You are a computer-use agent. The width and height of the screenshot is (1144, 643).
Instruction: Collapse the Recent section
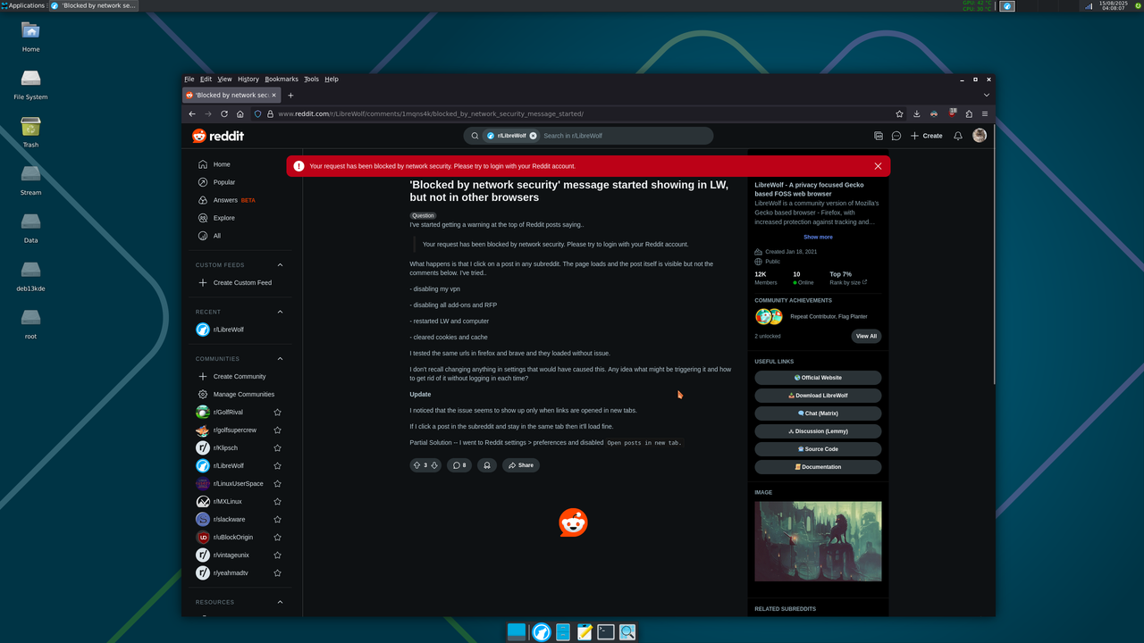pos(280,312)
